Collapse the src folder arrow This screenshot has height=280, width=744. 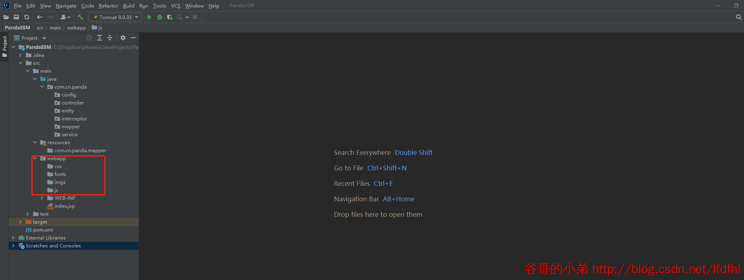(21, 63)
